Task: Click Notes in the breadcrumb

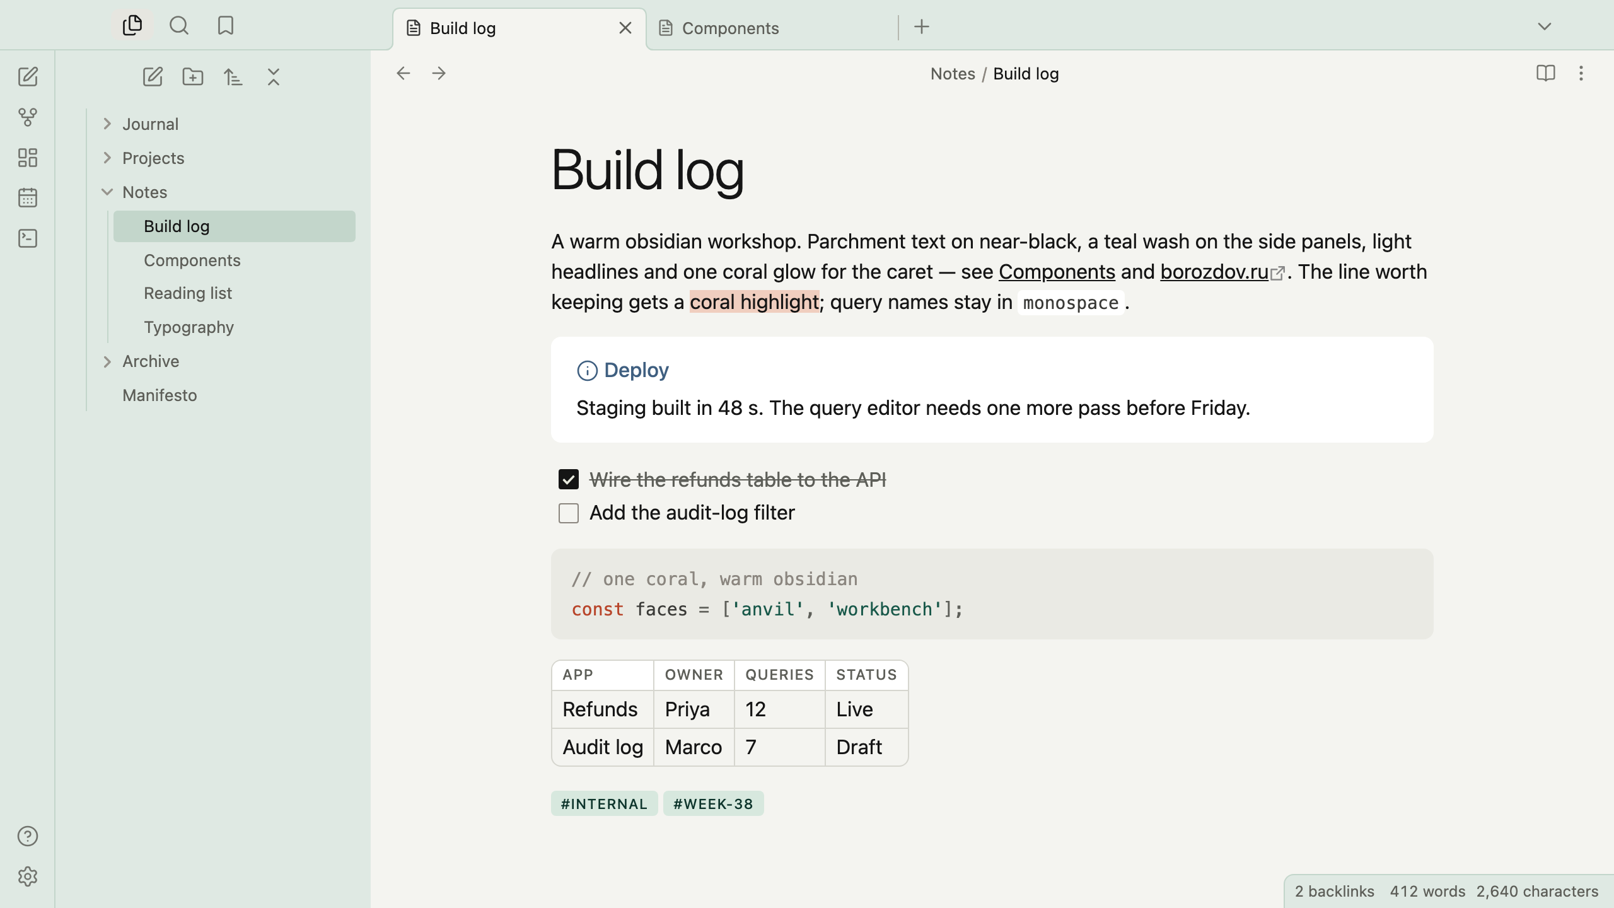Action: pyautogui.click(x=953, y=74)
